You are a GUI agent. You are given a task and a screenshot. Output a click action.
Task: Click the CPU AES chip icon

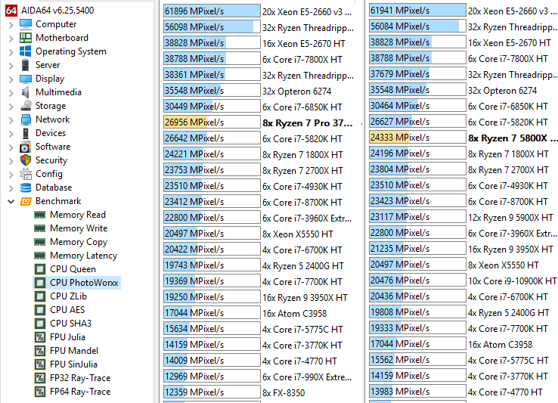pyautogui.click(x=40, y=310)
